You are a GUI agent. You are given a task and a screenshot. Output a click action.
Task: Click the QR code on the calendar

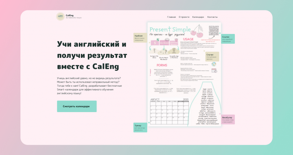click(x=214, y=30)
